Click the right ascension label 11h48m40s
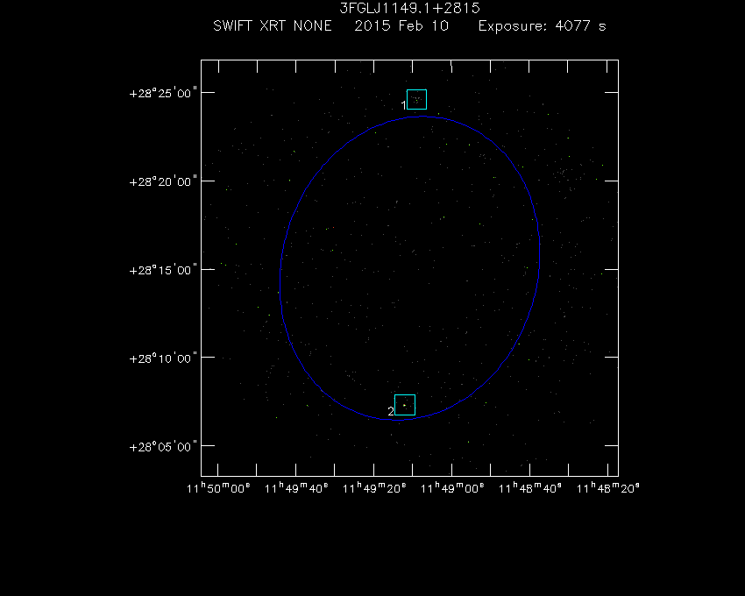 click(530, 488)
